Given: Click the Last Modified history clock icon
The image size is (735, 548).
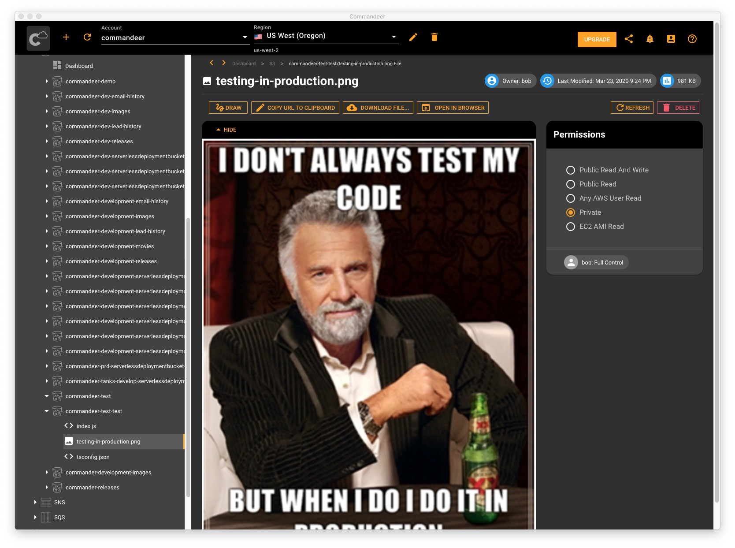Looking at the screenshot, I should click(x=547, y=81).
